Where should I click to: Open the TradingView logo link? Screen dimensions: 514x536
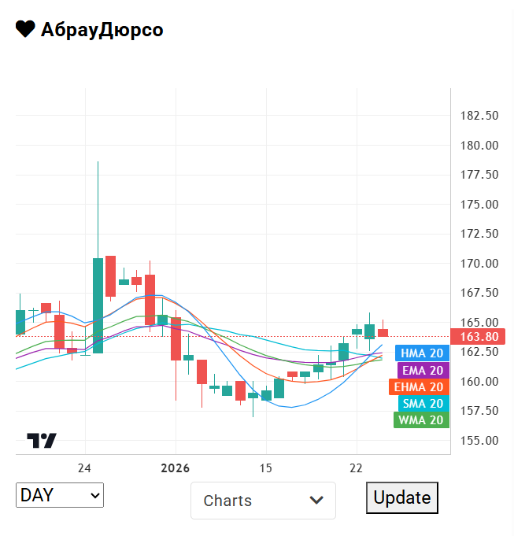coord(42,441)
